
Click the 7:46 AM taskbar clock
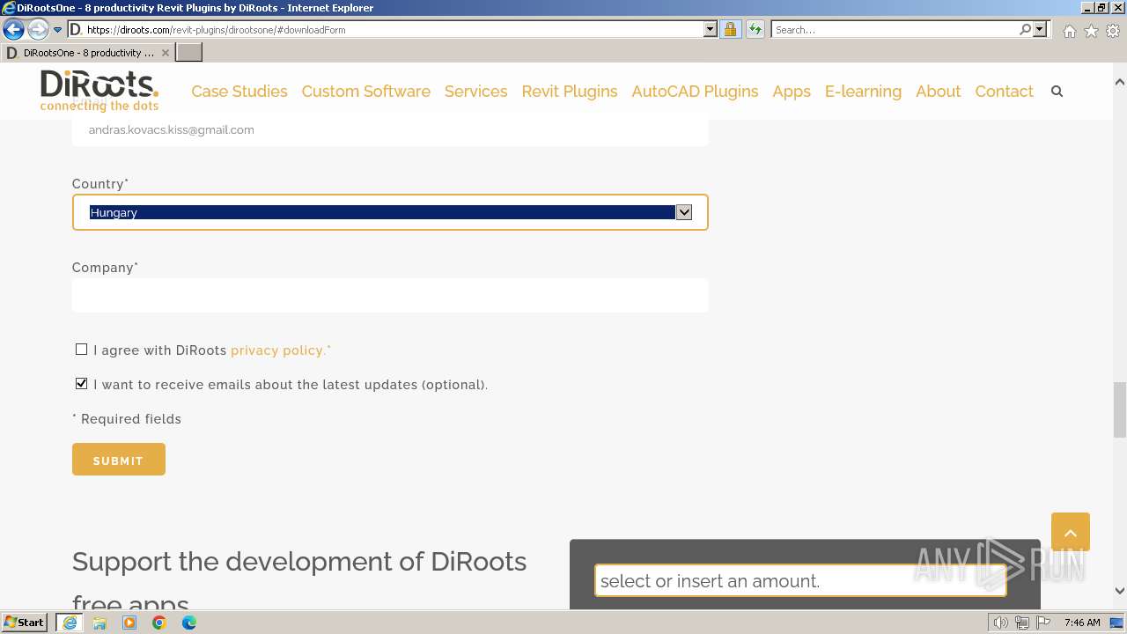tap(1082, 623)
